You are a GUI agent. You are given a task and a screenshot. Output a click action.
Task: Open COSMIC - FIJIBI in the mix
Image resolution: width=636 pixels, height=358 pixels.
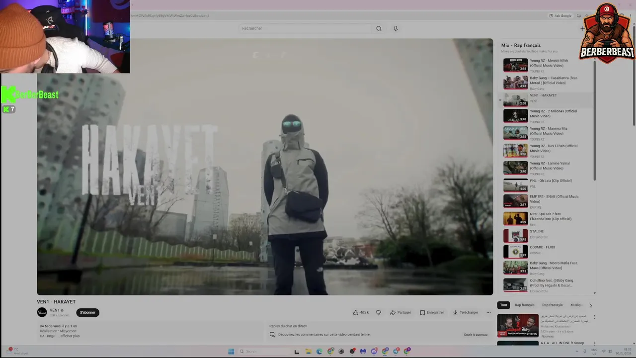(x=547, y=251)
